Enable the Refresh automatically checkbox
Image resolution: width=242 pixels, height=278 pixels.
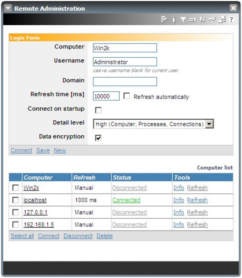click(x=126, y=96)
